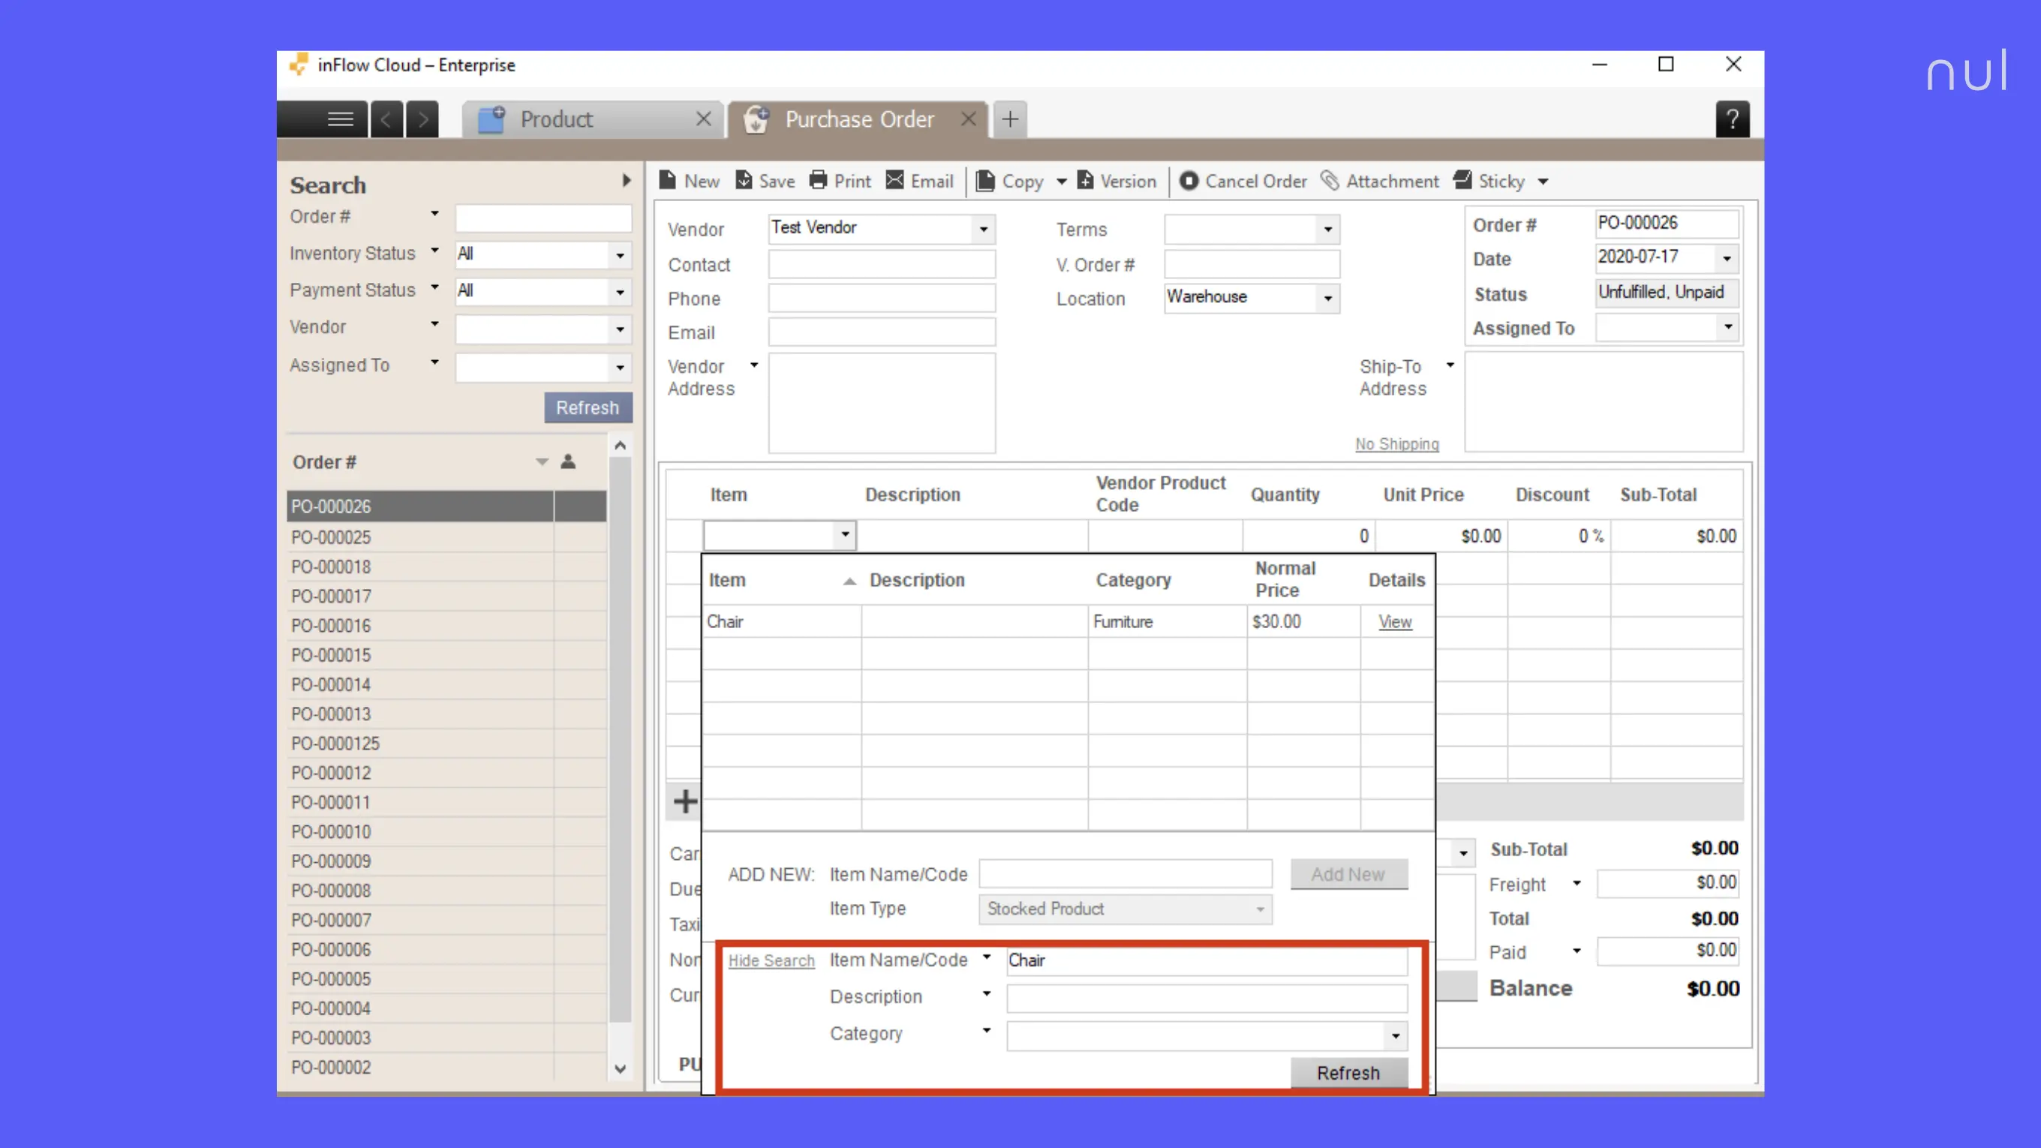This screenshot has width=2041, height=1148.
Task: Close the Product tab
Action: pos(703,119)
